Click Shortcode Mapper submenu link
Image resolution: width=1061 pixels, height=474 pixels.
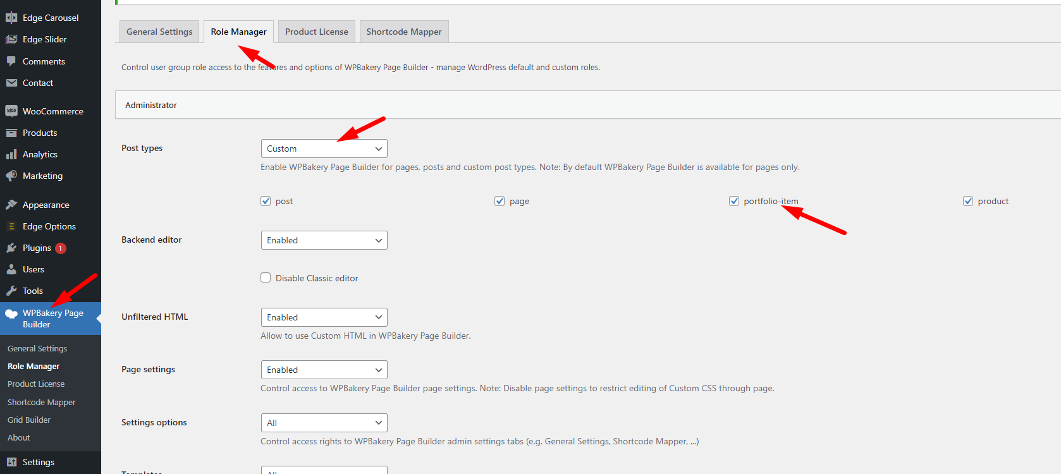point(42,402)
